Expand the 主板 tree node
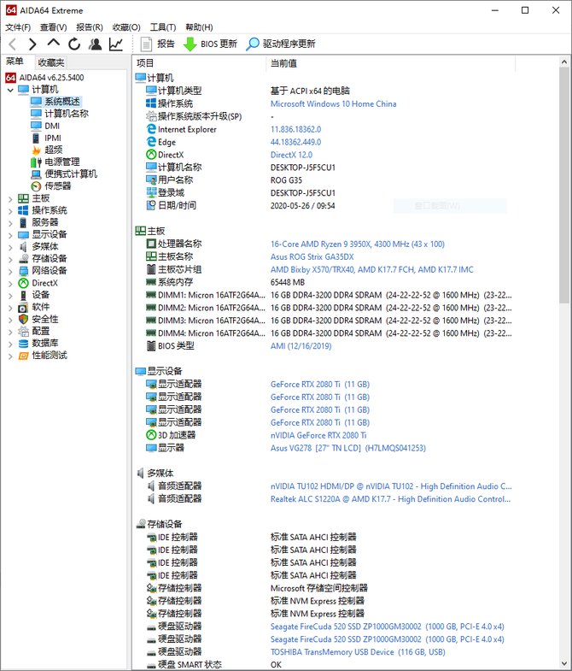The height and width of the screenshot is (671, 572). [10, 198]
